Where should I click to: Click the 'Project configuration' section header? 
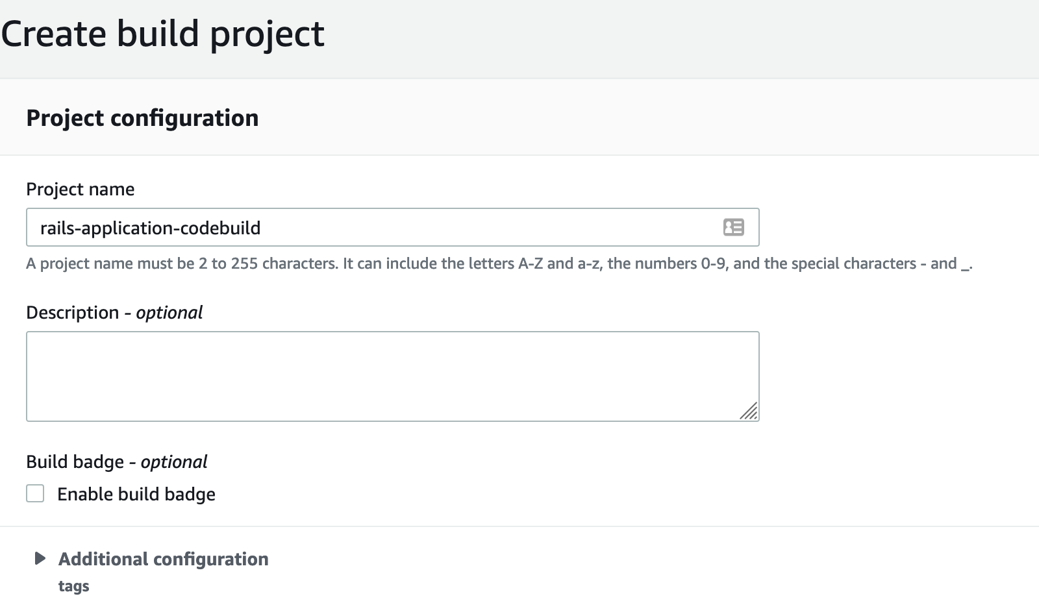pyautogui.click(x=142, y=118)
